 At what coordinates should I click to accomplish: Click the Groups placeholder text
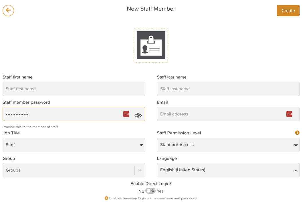[13, 170]
